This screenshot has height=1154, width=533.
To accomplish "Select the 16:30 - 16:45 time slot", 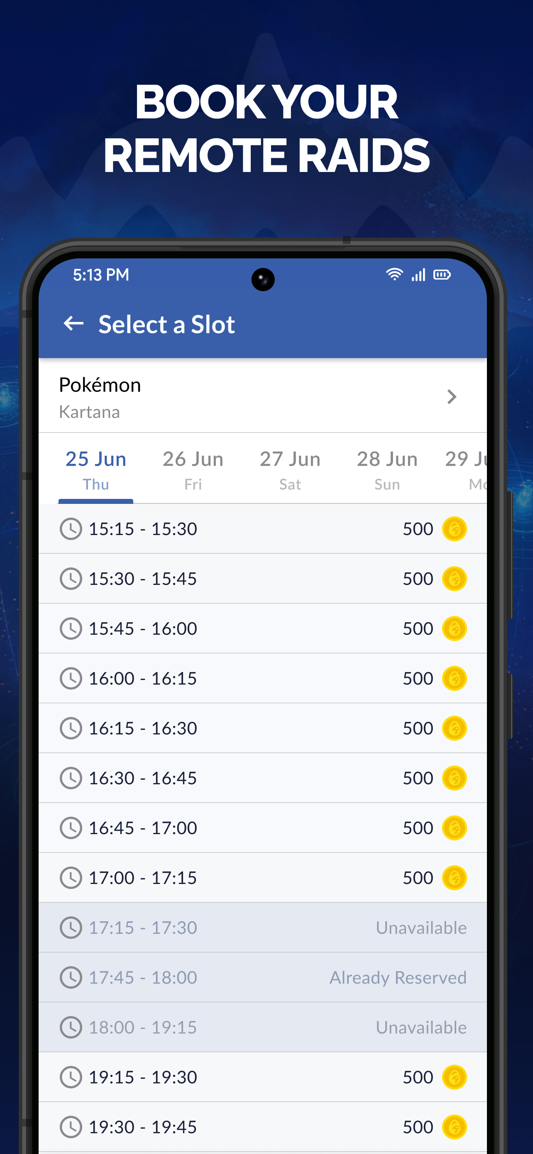I will pos(263,778).
